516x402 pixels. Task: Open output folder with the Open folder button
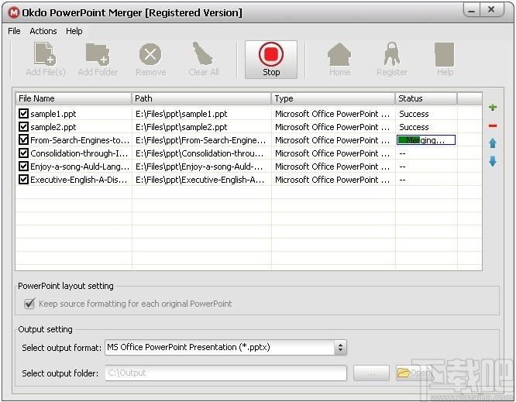click(x=413, y=373)
